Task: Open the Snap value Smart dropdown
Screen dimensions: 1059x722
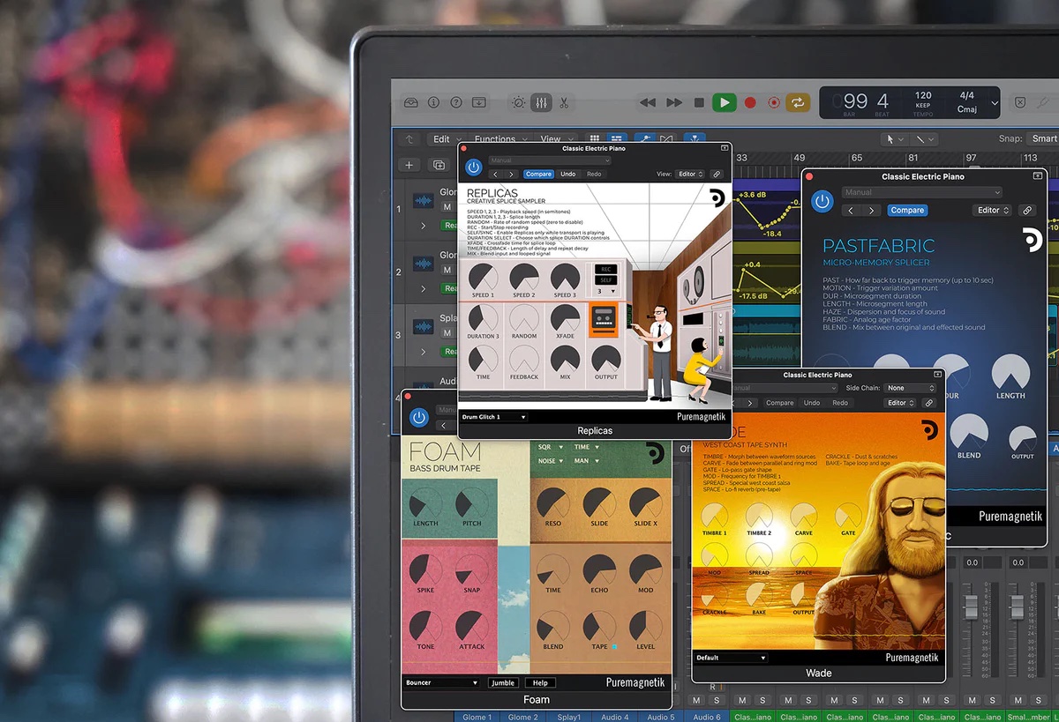Action: coord(1045,138)
